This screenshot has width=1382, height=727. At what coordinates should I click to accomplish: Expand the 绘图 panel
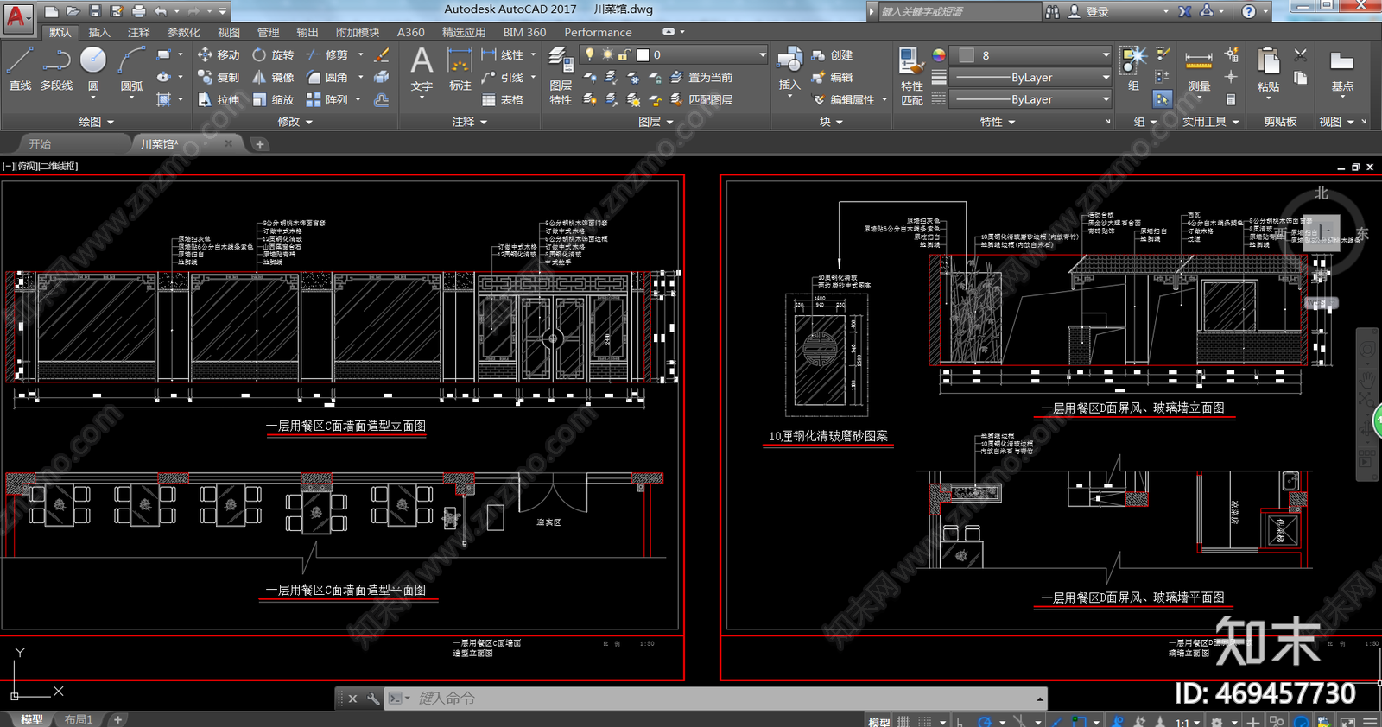coord(96,122)
